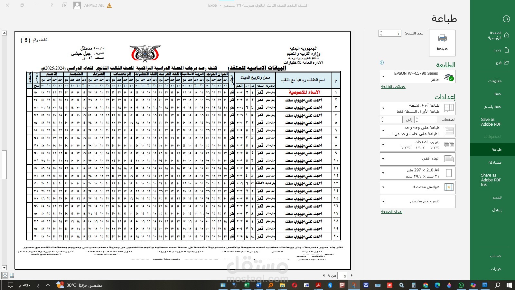The image size is (515, 290).
Task: Open Photoshop from the Windows taskbar
Action: pos(485,285)
